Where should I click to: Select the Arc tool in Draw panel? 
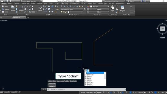point(25,7)
